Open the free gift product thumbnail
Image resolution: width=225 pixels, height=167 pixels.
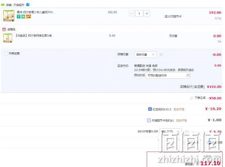pyautogui.click(x=8, y=38)
